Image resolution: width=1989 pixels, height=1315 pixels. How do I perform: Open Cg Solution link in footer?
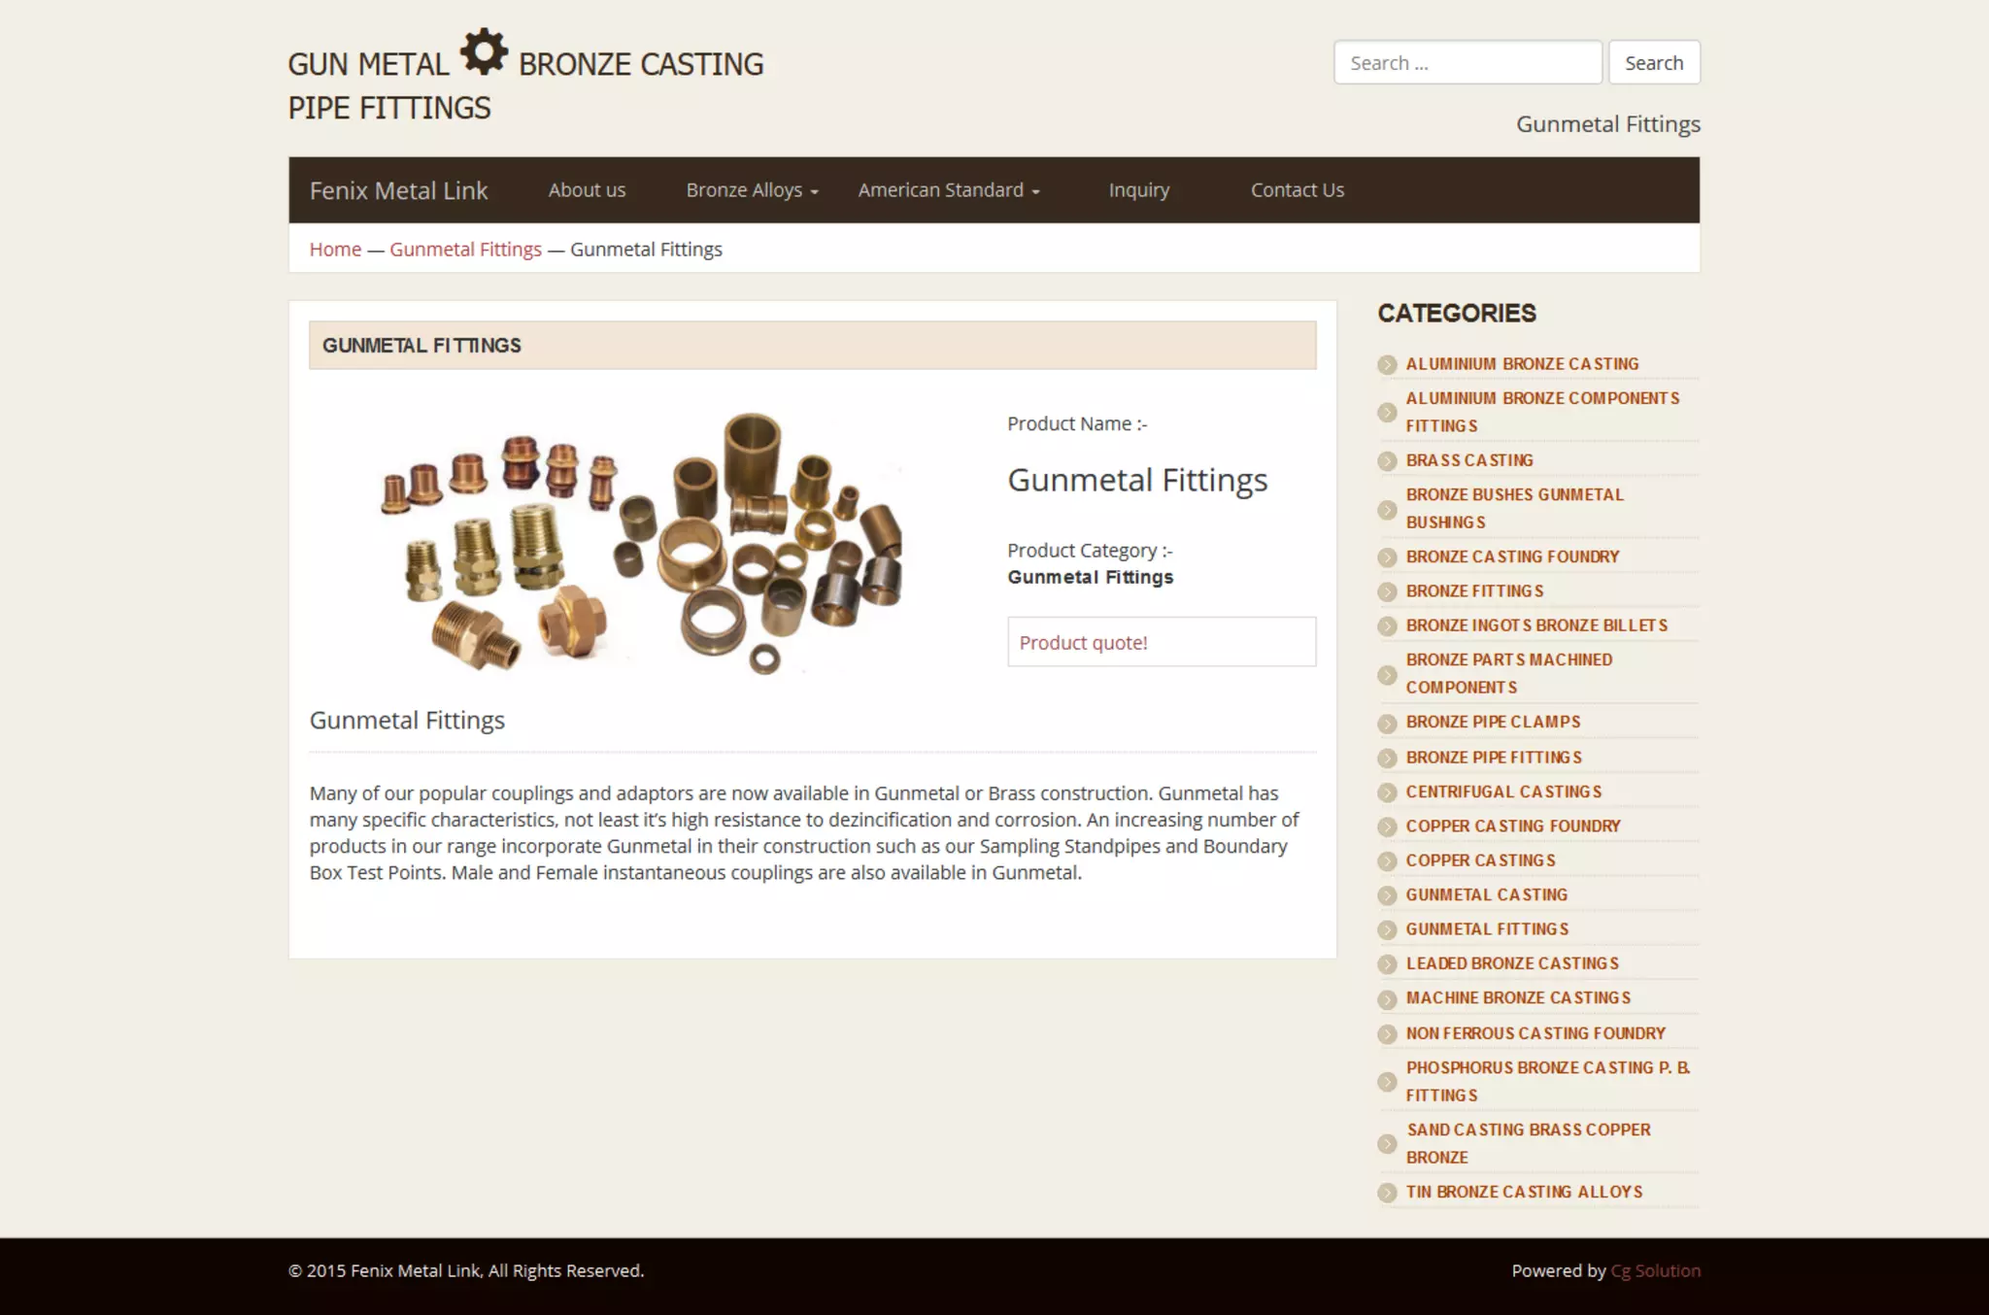click(1655, 1271)
